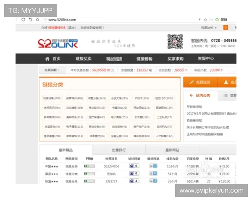
Task: Switch to the 最新网站 tab
Action: (172, 150)
